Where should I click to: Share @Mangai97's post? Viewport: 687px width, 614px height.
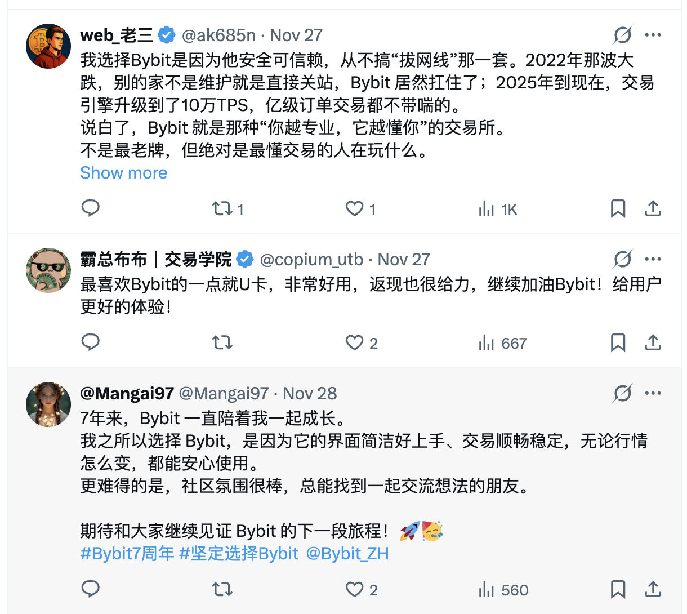click(653, 589)
